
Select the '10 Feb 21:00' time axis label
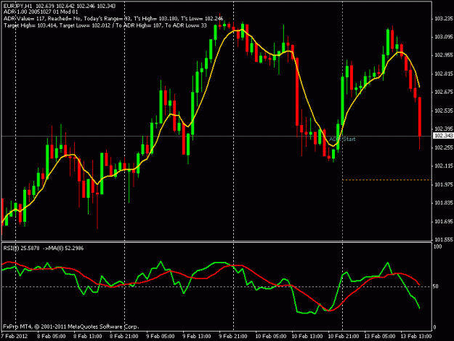(344, 337)
